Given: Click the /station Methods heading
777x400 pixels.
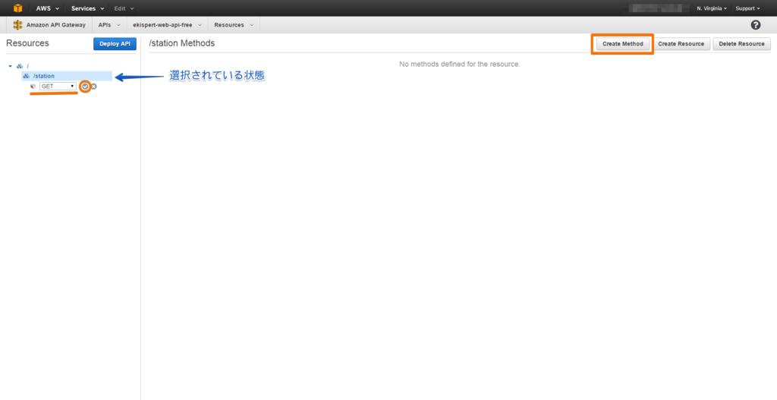Looking at the screenshot, I should point(182,43).
